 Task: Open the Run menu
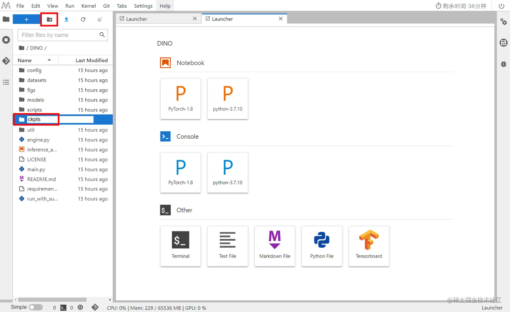[x=70, y=6]
